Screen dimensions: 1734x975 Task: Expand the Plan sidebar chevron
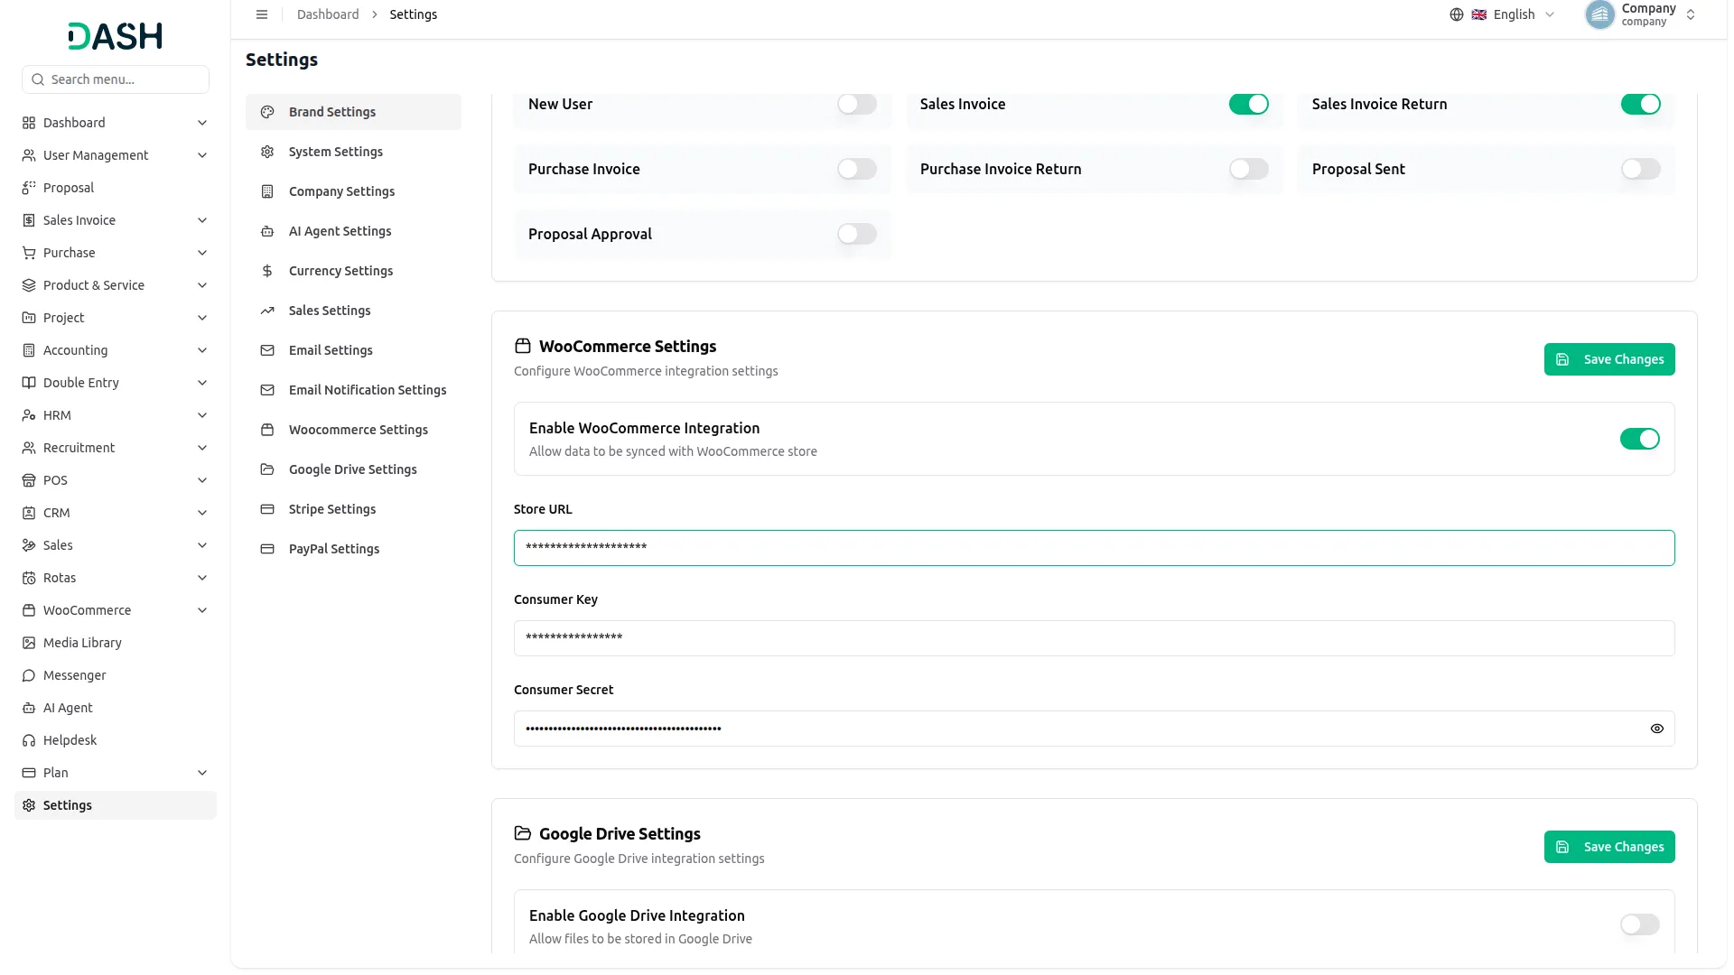(x=202, y=773)
